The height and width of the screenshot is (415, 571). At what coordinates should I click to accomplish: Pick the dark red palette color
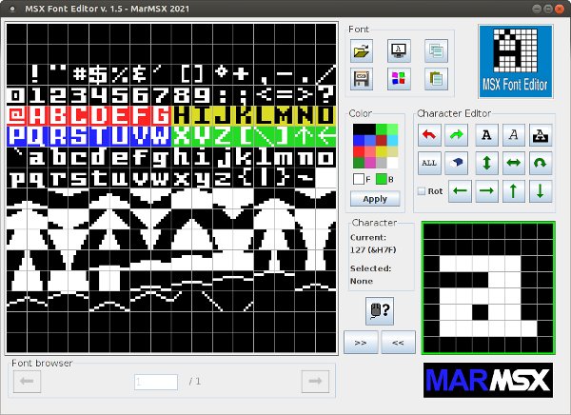pos(382,141)
